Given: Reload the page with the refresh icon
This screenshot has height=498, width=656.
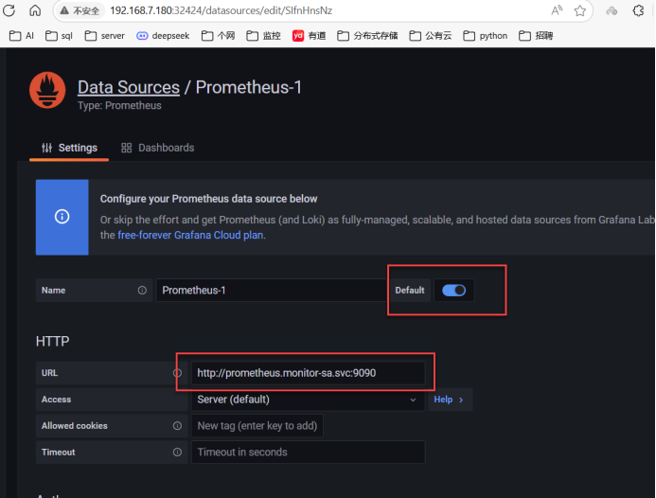Looking at the screenshot, I should point(9,11).
